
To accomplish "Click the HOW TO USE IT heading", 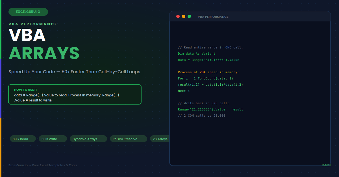I will 26,90.
